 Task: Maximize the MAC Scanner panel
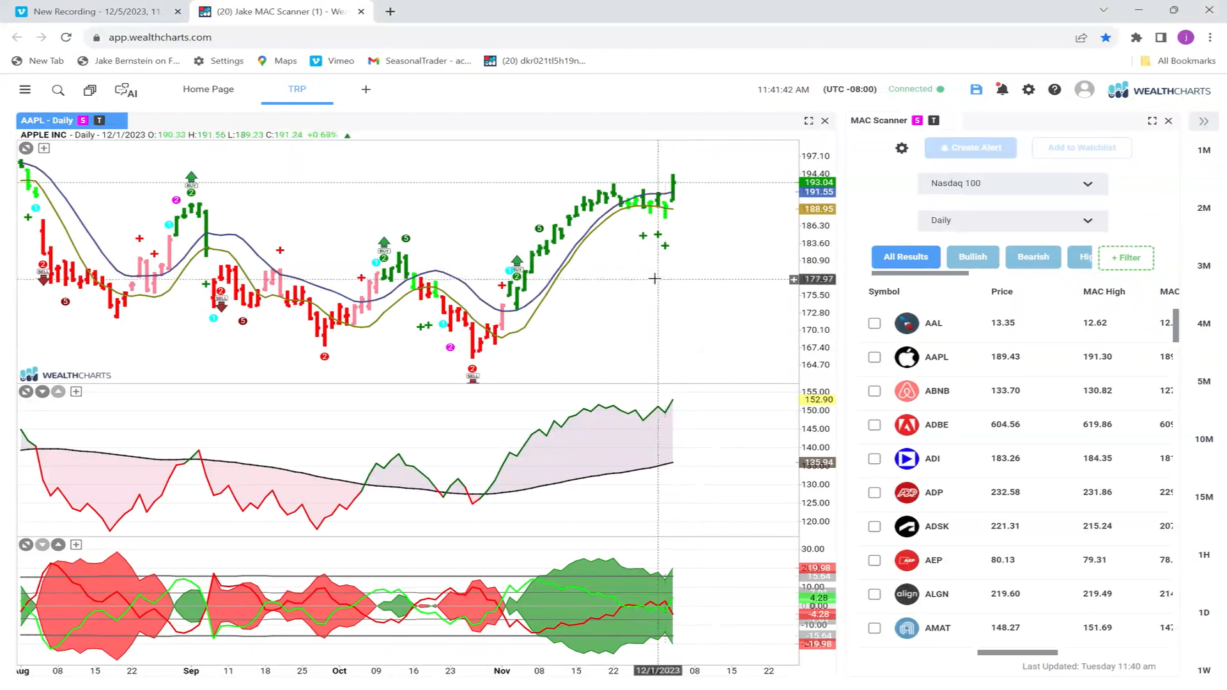tap(1152, 121)
